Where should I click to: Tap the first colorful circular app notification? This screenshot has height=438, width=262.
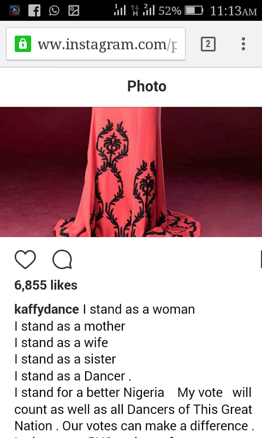point(15,11)
